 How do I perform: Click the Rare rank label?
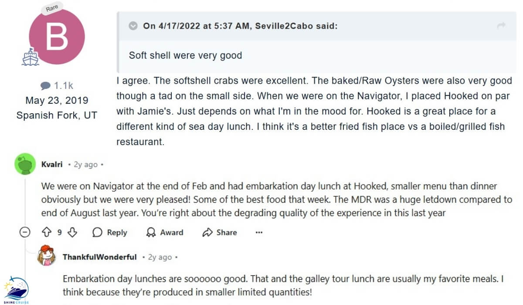pyautogui.click(x=53, y=8)
